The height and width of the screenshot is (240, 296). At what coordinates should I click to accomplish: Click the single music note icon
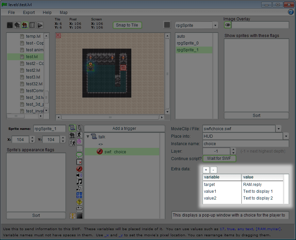pos(79,182)
